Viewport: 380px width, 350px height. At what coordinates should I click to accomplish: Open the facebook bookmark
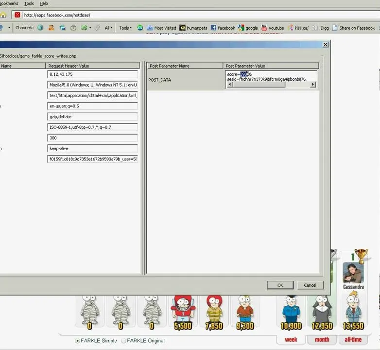[x=223, y=28]
